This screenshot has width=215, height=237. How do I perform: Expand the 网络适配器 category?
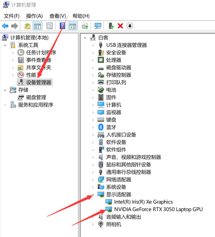tap(93, 180)
